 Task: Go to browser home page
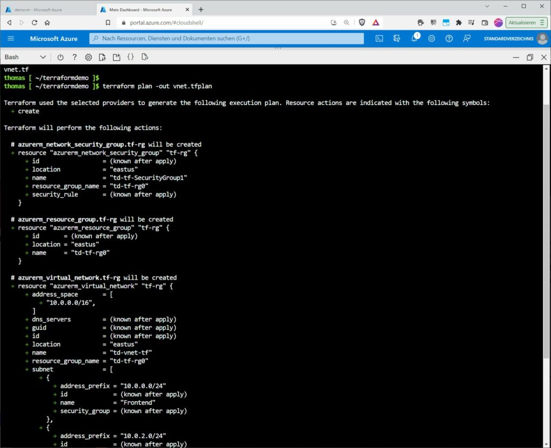click(47, 23)
